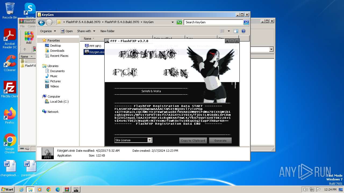Select Keygen.exe in file list
344x193 pixels.
pyautogui.click(x=94, y=52)
